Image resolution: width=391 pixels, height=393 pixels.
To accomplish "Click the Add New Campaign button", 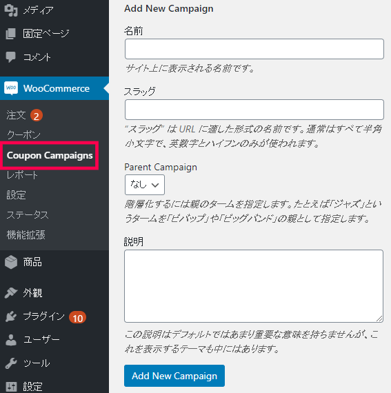I will point(174,376).
